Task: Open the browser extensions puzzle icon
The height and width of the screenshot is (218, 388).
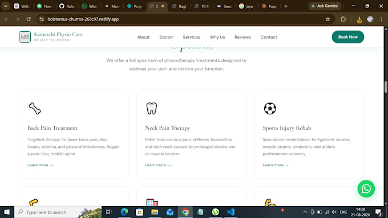Action: pyautogui.click(x=343, y=19)
